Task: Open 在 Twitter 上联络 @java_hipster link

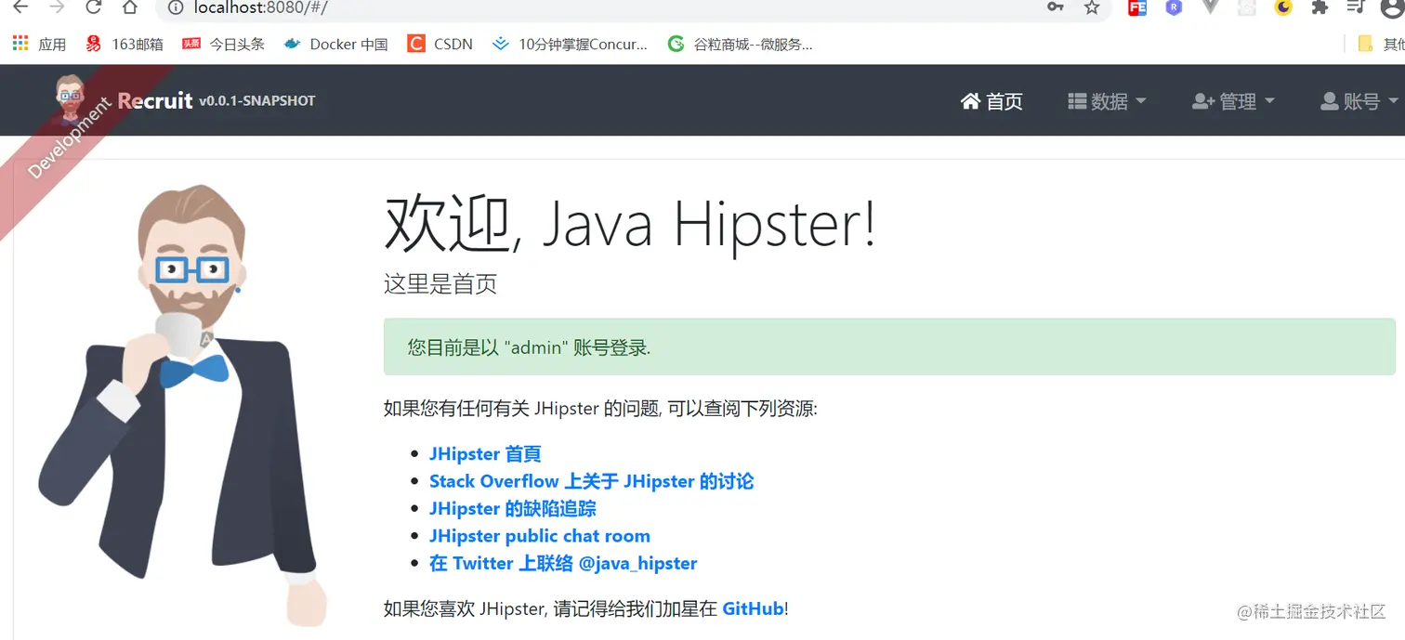Action: 563,563
